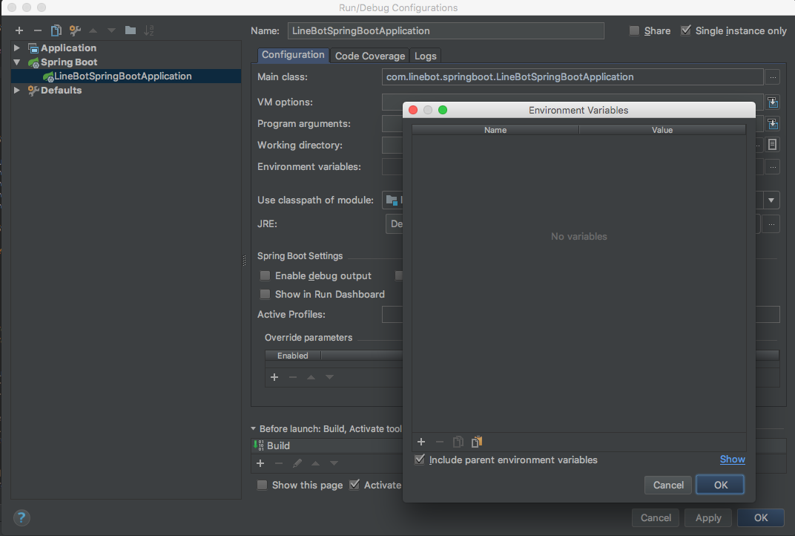Open classpath of module dropdown arrow
This screenshot has width=795, height=536.
pos(771,200)
